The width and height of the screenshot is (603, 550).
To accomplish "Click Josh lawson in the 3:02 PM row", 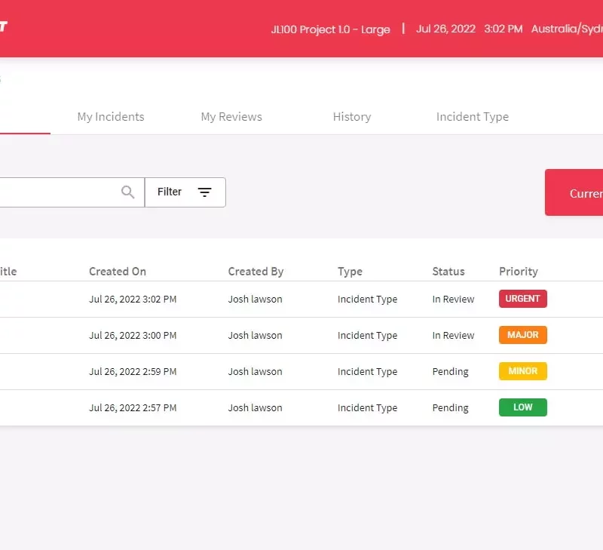I will point(255,299).
